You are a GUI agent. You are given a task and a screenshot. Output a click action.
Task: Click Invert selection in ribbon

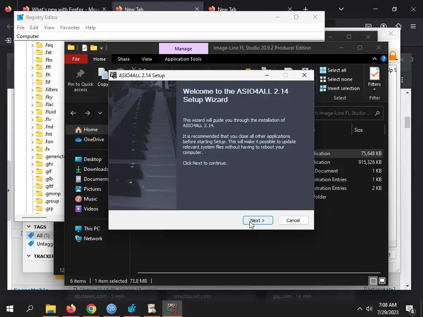[x=340, y=88]
